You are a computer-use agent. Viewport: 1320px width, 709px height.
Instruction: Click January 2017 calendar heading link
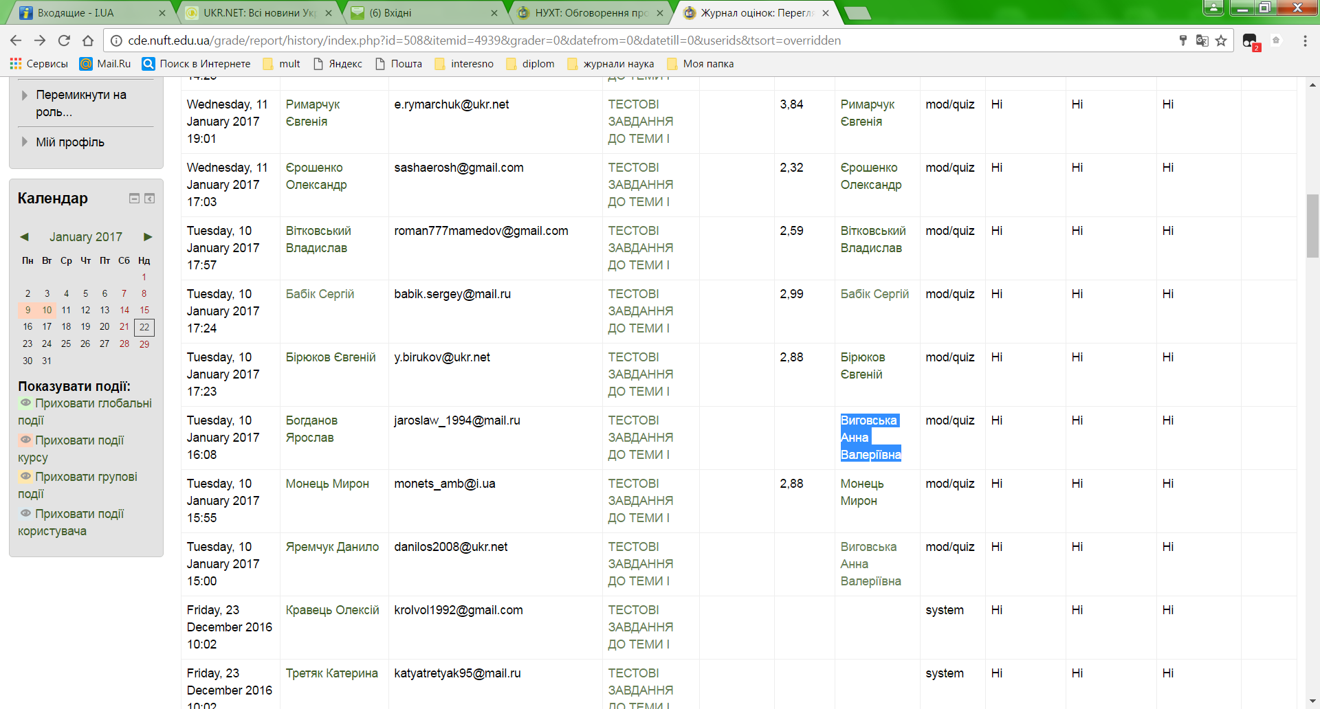pyautogui.click(x=86, y=237)
